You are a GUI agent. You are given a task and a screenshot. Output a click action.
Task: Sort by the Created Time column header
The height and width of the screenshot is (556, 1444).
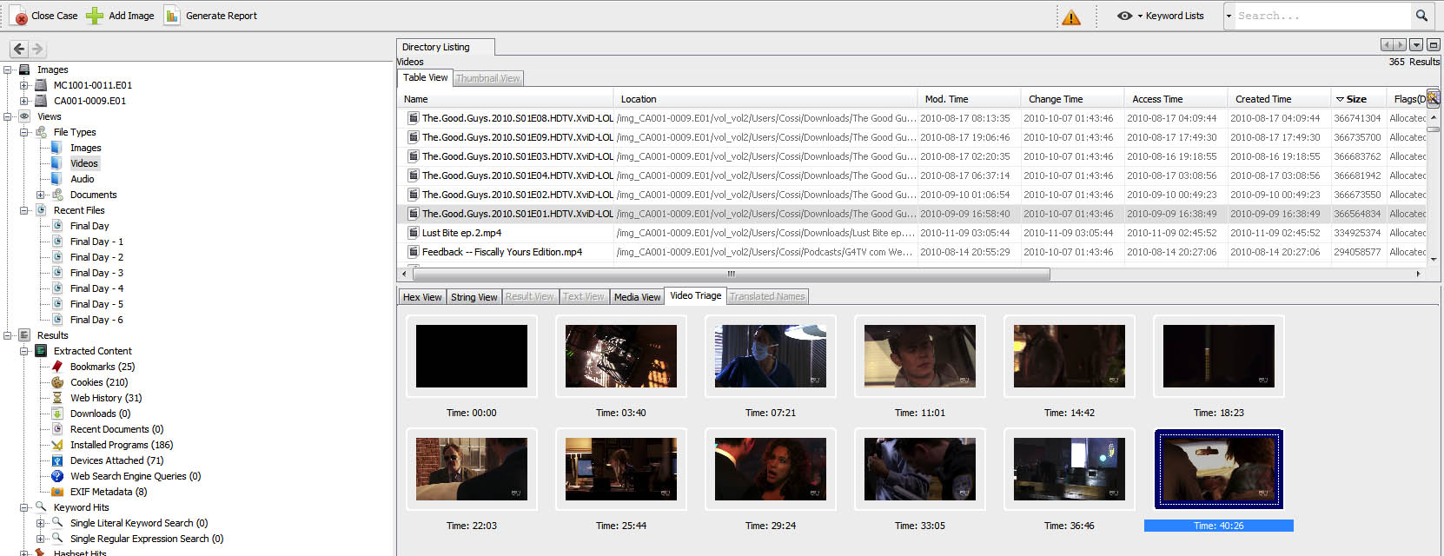coord(1279,99)
